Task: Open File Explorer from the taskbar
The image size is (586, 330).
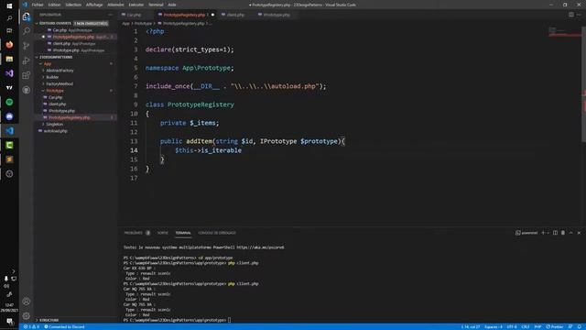Action: [x=9, y=59]
